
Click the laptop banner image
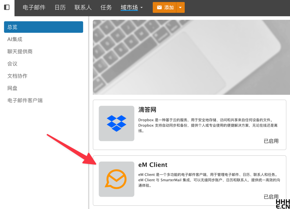click(x=191, y=57)
